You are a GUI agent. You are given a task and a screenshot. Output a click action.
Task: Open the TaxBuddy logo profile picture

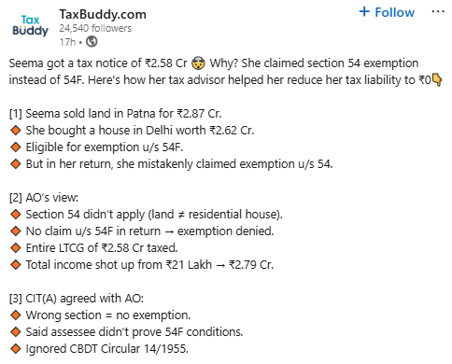tap(30, 26)
